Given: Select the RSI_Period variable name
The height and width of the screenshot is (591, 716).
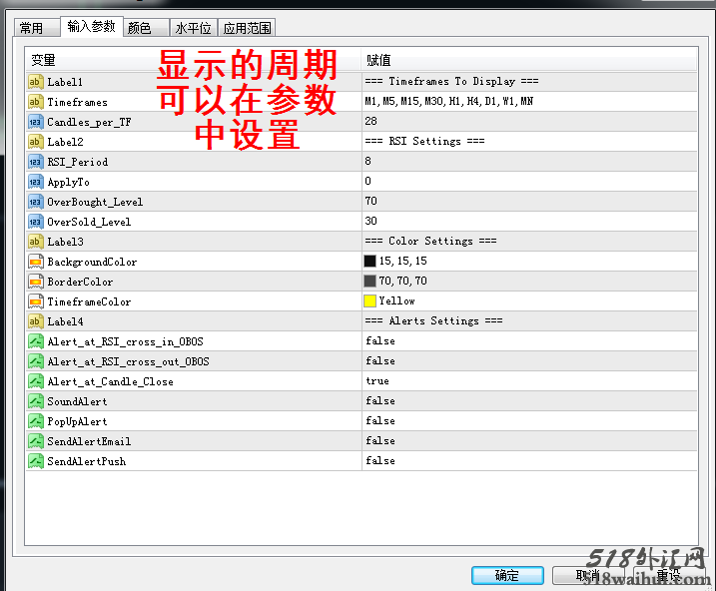Looking at the screenshot, I should (x=78, y=162).
